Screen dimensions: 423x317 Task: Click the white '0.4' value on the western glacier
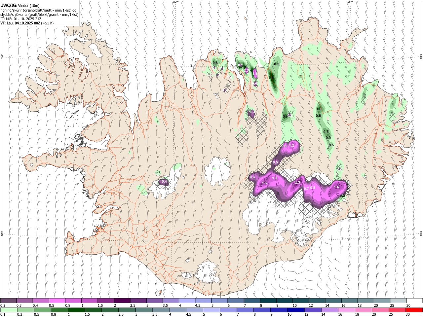pyautogui.click(x=164, y=181)
